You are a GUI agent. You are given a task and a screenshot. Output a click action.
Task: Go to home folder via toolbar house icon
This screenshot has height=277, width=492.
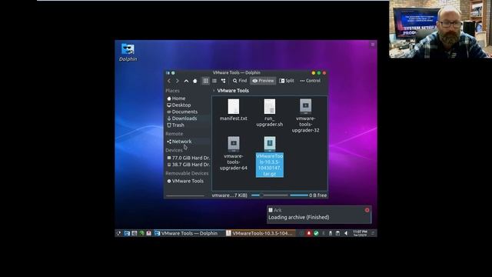[x=194, y=81]
